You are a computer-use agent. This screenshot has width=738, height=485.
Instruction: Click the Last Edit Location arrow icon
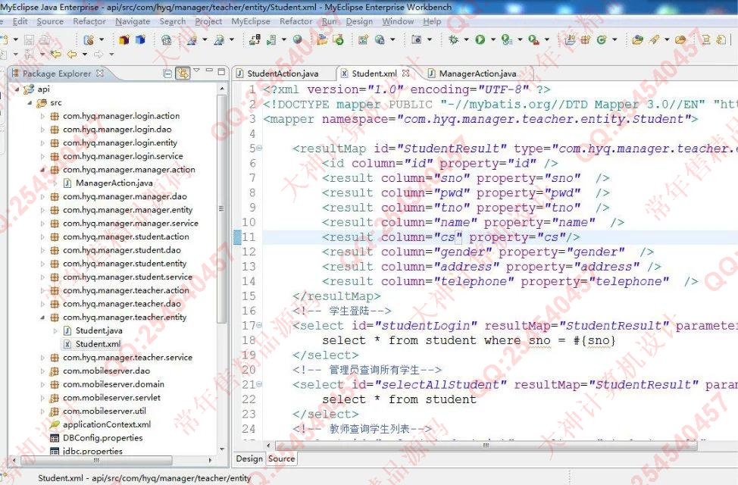[55, 55]
